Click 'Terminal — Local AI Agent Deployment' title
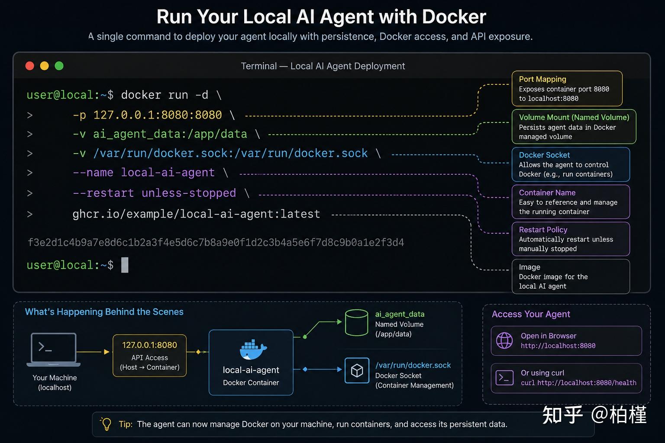 pos(323,66)
